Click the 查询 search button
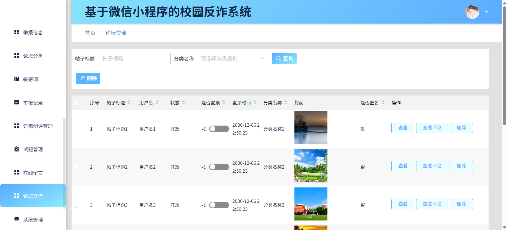The image size is (507, 230). click(x=284, y=58)
